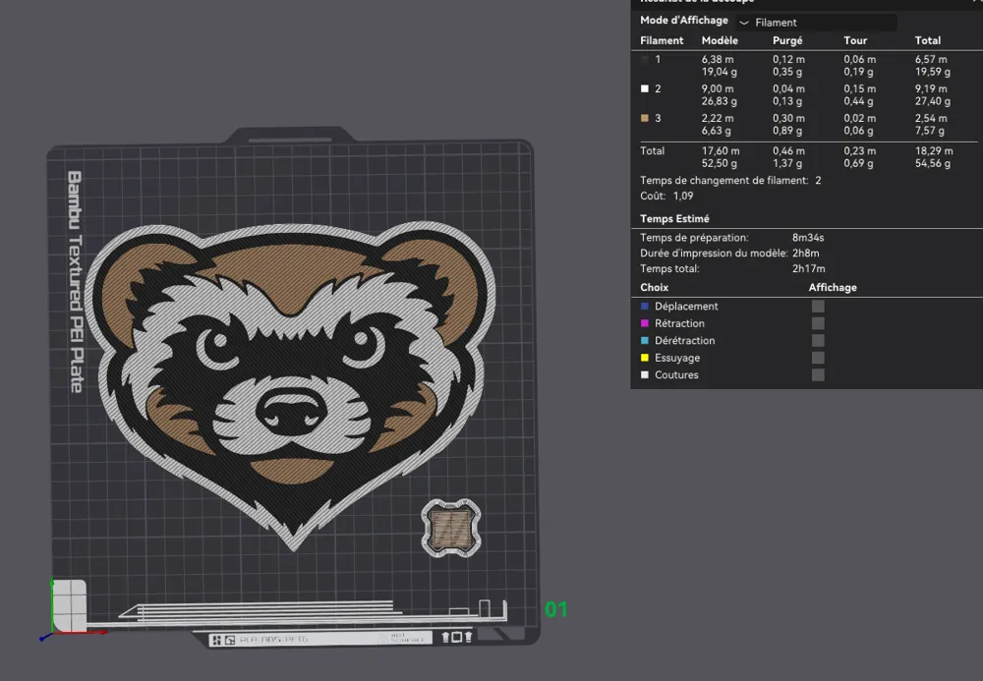This screenshot has height=681, width=983.
Task: Click the 7,57 g total for filament 3
Action: (930, 131)
